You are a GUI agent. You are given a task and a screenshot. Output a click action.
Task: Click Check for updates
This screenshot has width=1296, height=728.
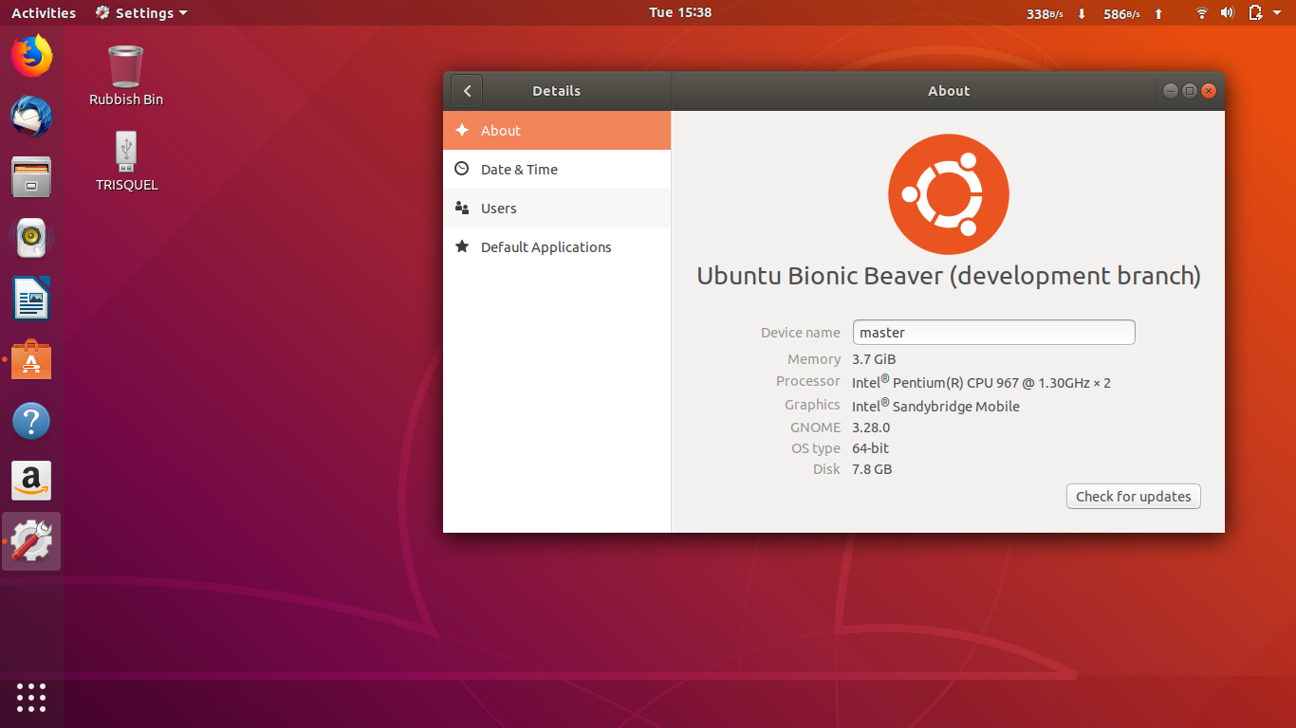1133,496
